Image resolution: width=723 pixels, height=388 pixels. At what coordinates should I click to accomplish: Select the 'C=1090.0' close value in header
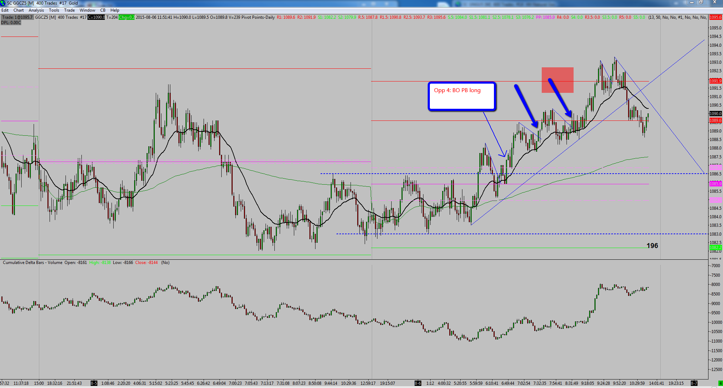pos(96,17)
